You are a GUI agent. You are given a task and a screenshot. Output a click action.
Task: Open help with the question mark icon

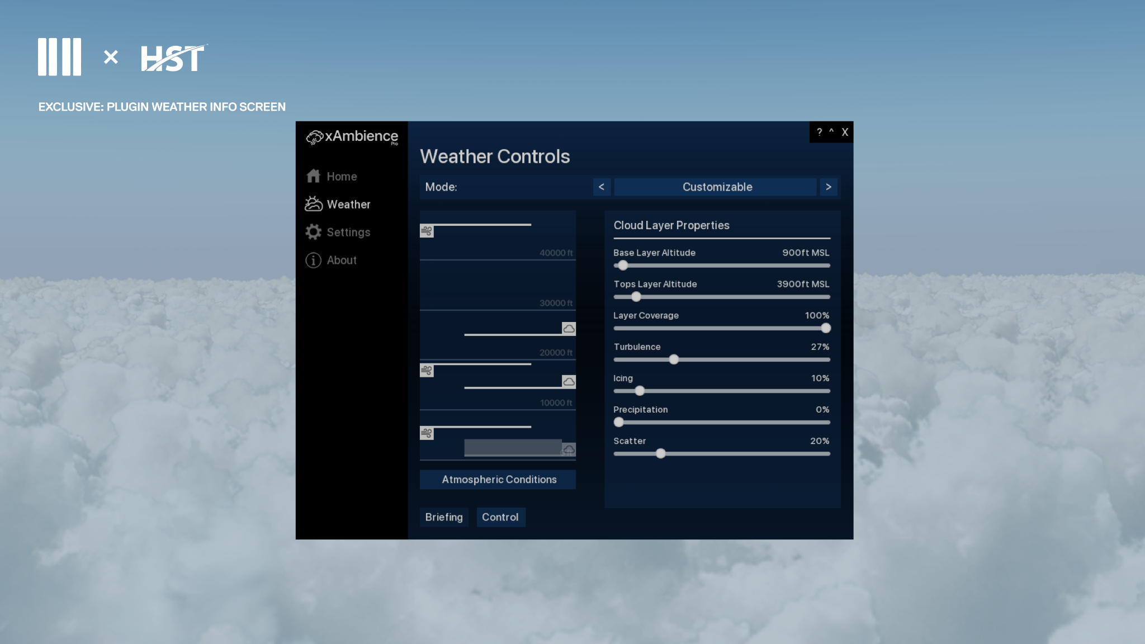[x=819, y=132]
